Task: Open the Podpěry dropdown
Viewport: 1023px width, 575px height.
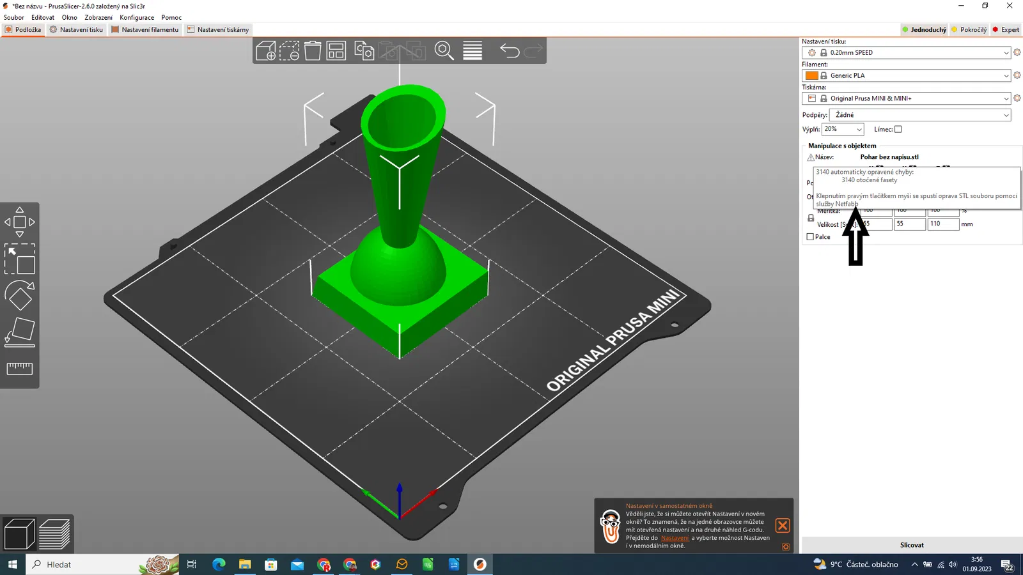Action: (x=920, y=115)
